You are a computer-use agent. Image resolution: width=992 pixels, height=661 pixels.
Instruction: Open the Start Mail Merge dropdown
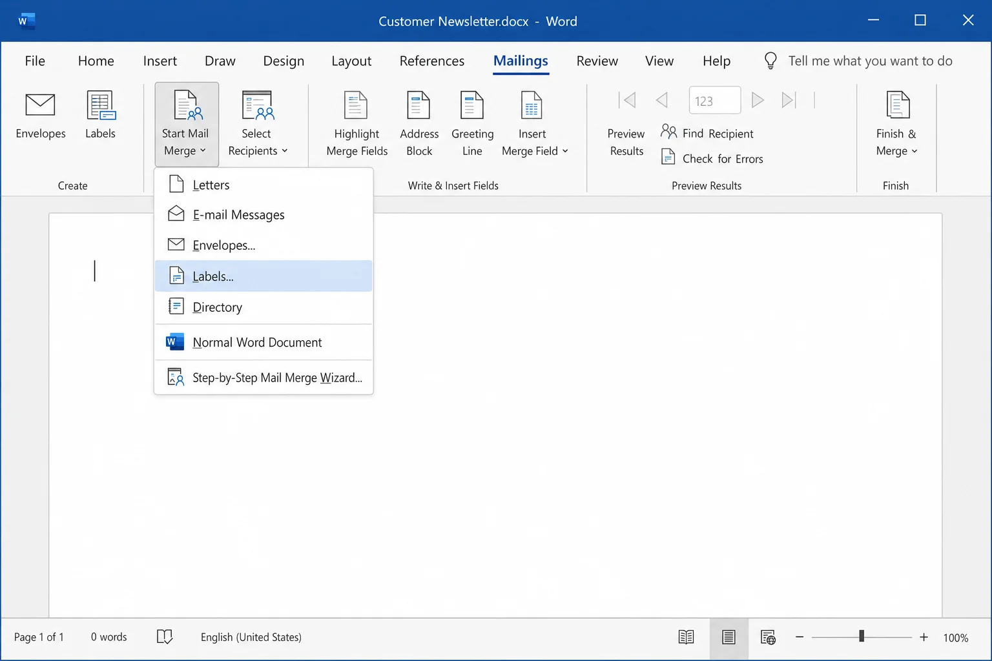[187, 124]
